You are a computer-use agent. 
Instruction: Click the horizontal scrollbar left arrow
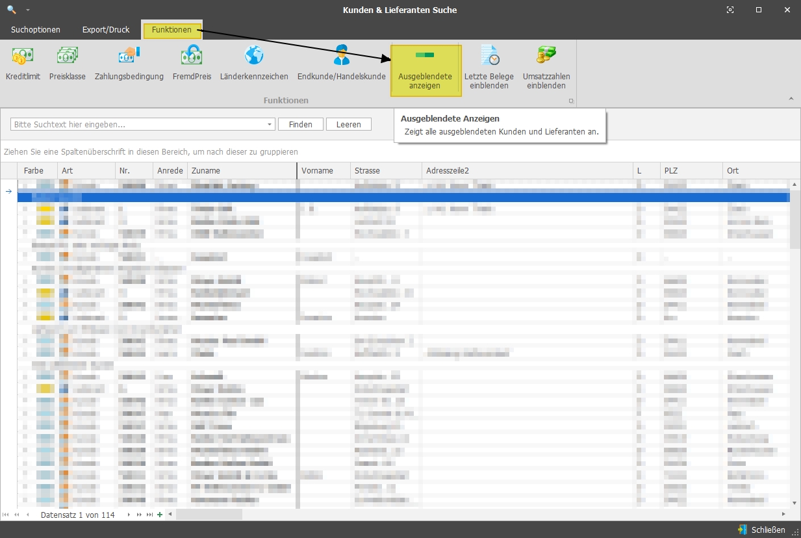[x=170, y=515]
